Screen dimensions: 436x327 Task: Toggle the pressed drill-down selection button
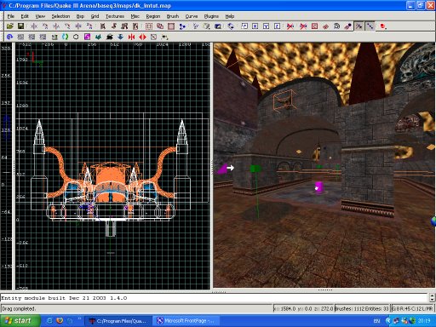370,26
